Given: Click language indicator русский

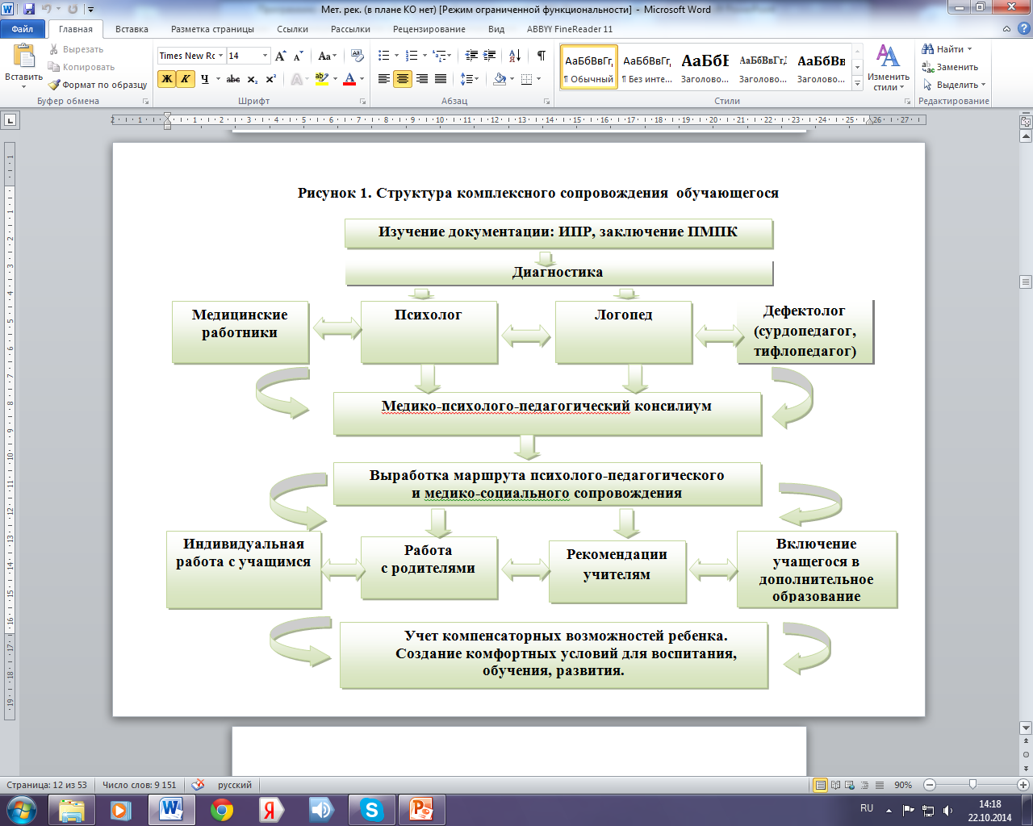Looking at the screenshot, I should [234, 784].
